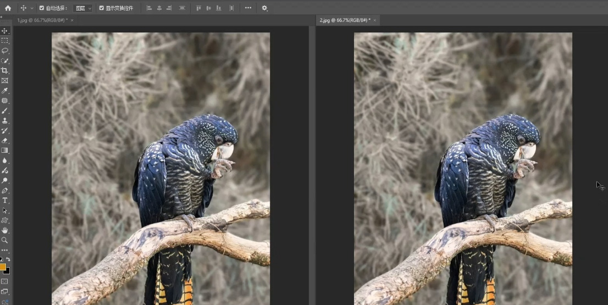
Task: Toggle the 显示变换控件 checkbox
Action: [102, 8]
